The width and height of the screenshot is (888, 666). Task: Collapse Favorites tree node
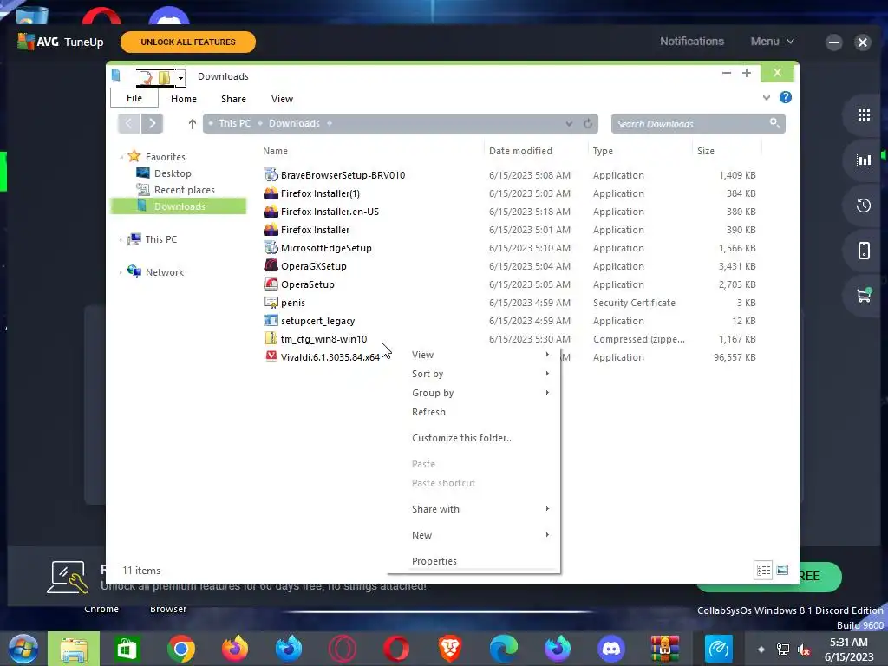coord(121,157)
